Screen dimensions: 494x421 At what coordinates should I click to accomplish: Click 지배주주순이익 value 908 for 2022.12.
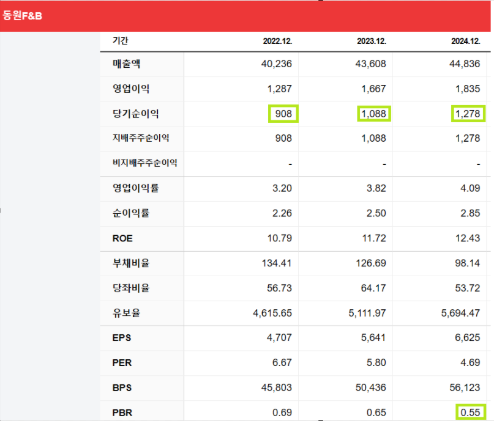click(x=283, y=138)
